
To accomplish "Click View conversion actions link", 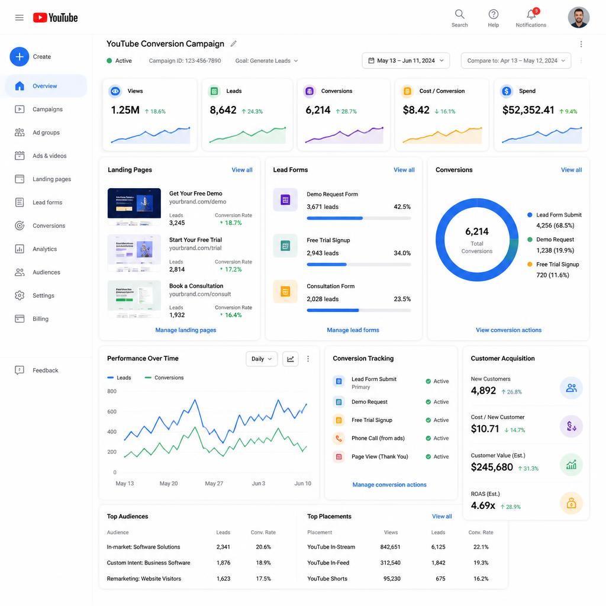I will (x=508, y=330).
